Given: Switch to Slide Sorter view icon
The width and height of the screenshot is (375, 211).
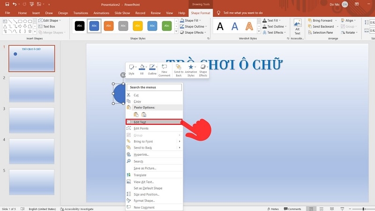Looking at the screenshot, I should (x=322, y=209).
